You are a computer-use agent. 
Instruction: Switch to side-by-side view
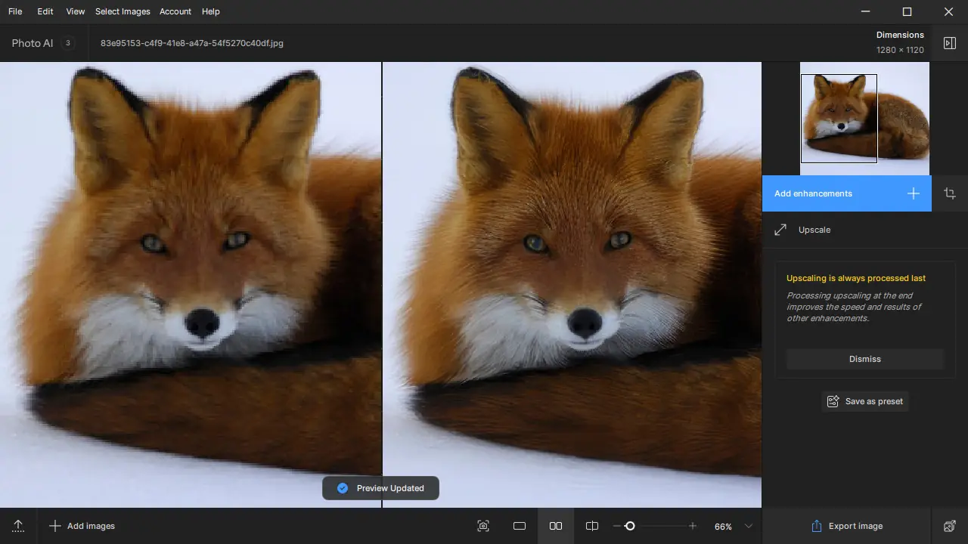point(556,526)
